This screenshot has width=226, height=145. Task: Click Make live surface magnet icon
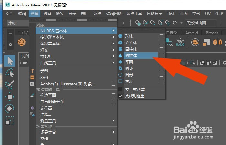[x=175, y=23]
